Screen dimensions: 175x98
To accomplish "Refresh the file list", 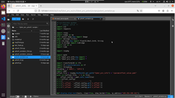I will (33, 19).
